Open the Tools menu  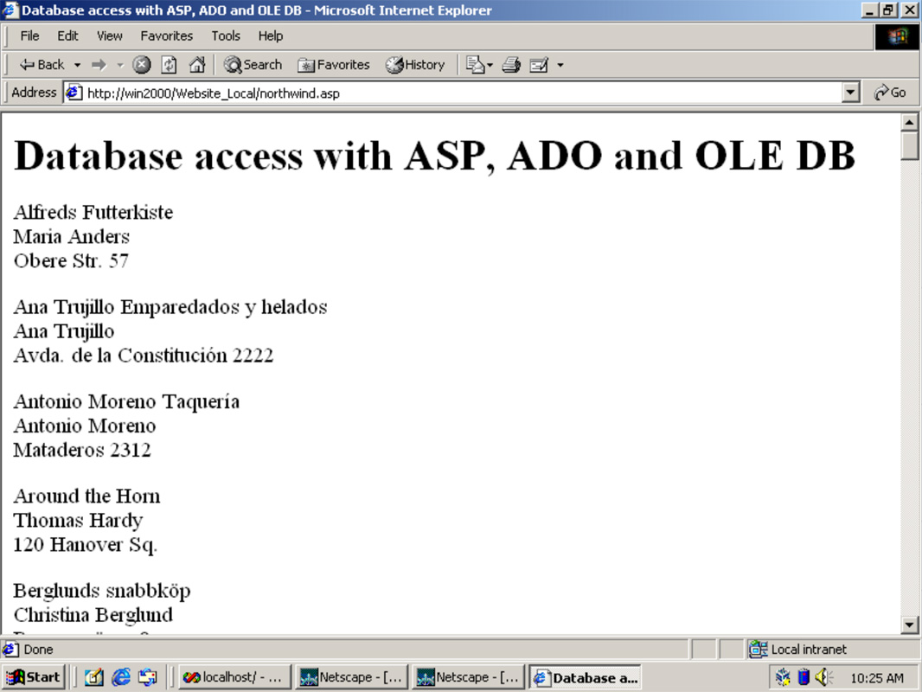tap(226, 35)
